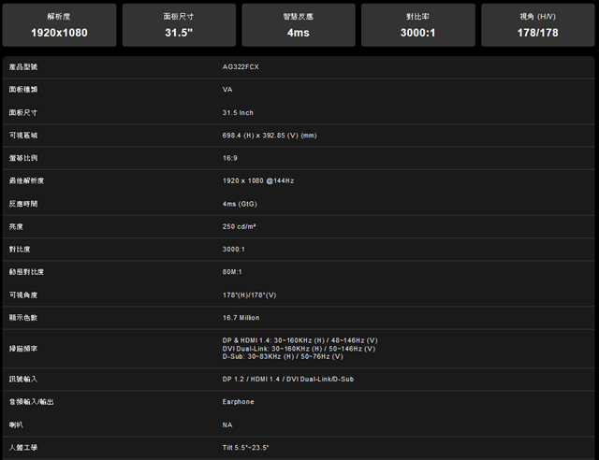The height and width of the screenshot is (460, 599).
Task: Click the Earphone audio output value
Action: [238, 402]
